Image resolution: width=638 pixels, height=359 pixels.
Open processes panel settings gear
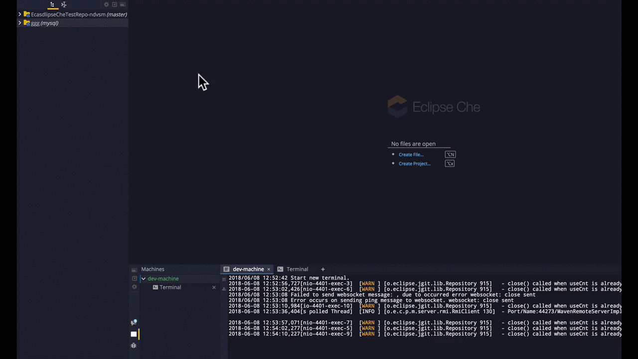tap(134, 287)
